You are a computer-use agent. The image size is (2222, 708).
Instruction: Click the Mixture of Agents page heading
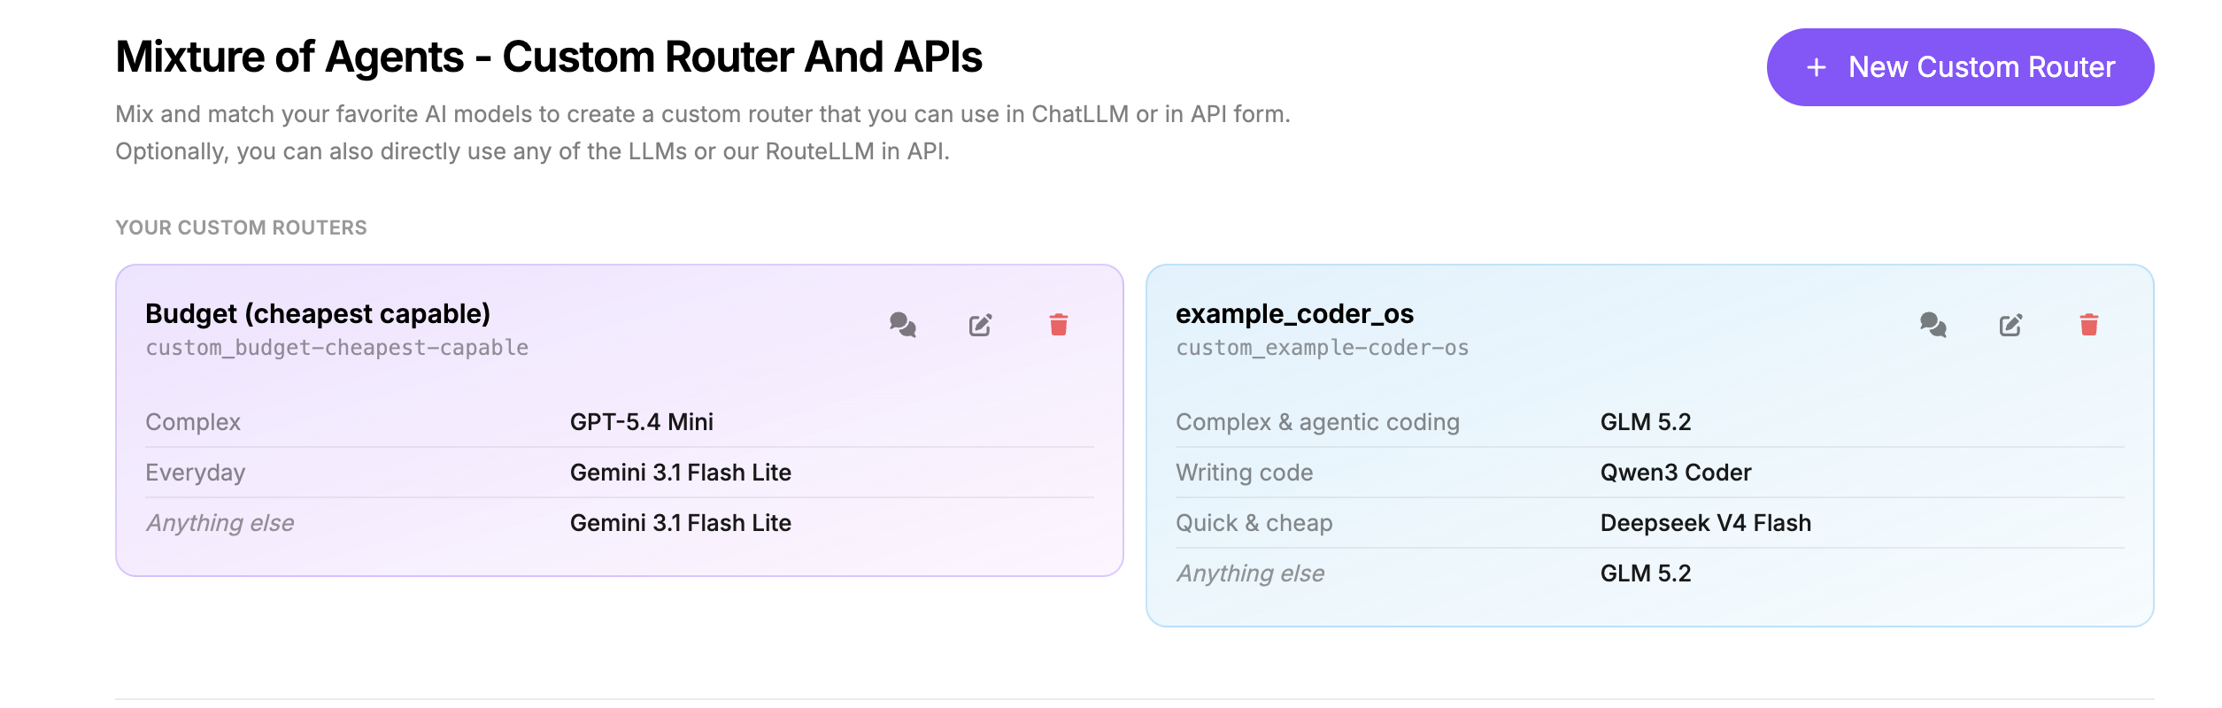click(549, 57)
